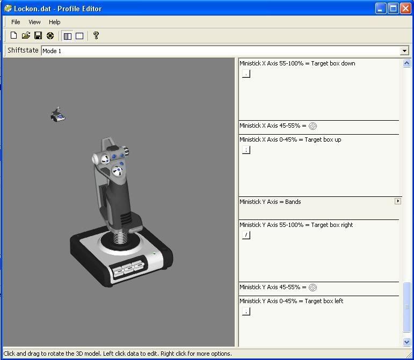The width and height of the screenshot is (414, 360).
Task: Click the key button under Target box left
Action: click(246, 311)
